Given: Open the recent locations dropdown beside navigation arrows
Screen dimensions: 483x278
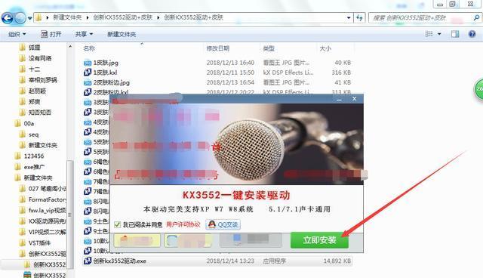Looking at the screenshot, I should (30, 18).
